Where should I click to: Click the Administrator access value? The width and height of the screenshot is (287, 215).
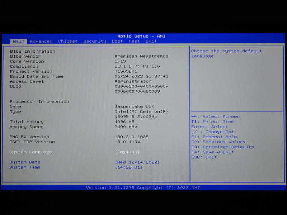pyautogui.click(x=133, y=81)
